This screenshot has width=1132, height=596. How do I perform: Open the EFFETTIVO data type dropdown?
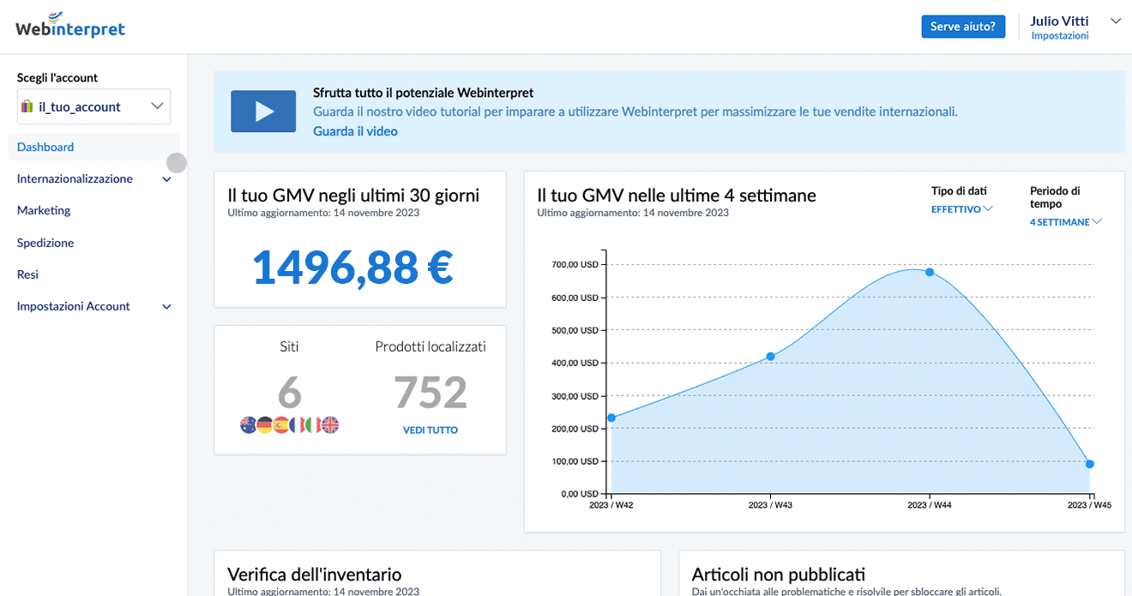(961, 209)
